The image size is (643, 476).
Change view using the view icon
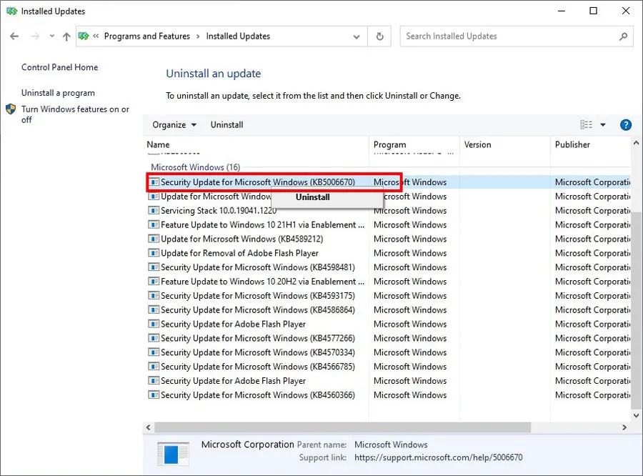586,125
